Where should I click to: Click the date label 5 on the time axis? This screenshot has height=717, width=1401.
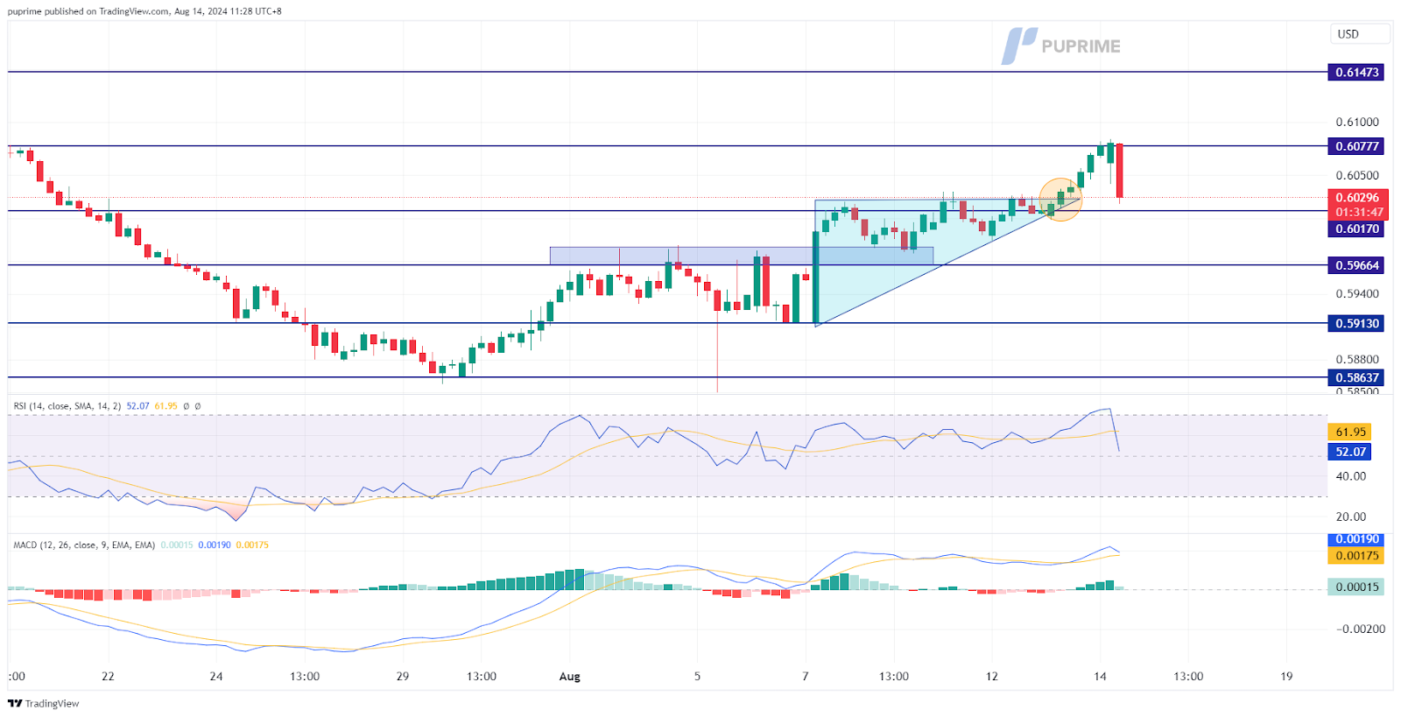pyautogui.click(x=697, y=677)
